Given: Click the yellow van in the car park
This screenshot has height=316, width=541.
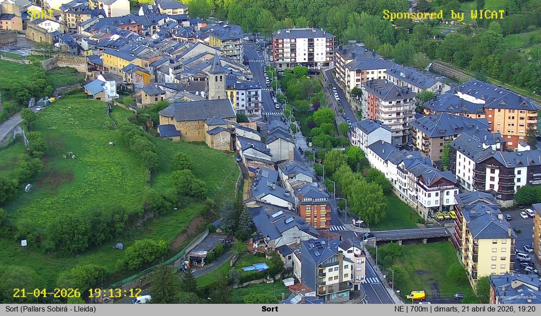Looking at the screenshot, I should click(416, 295).
